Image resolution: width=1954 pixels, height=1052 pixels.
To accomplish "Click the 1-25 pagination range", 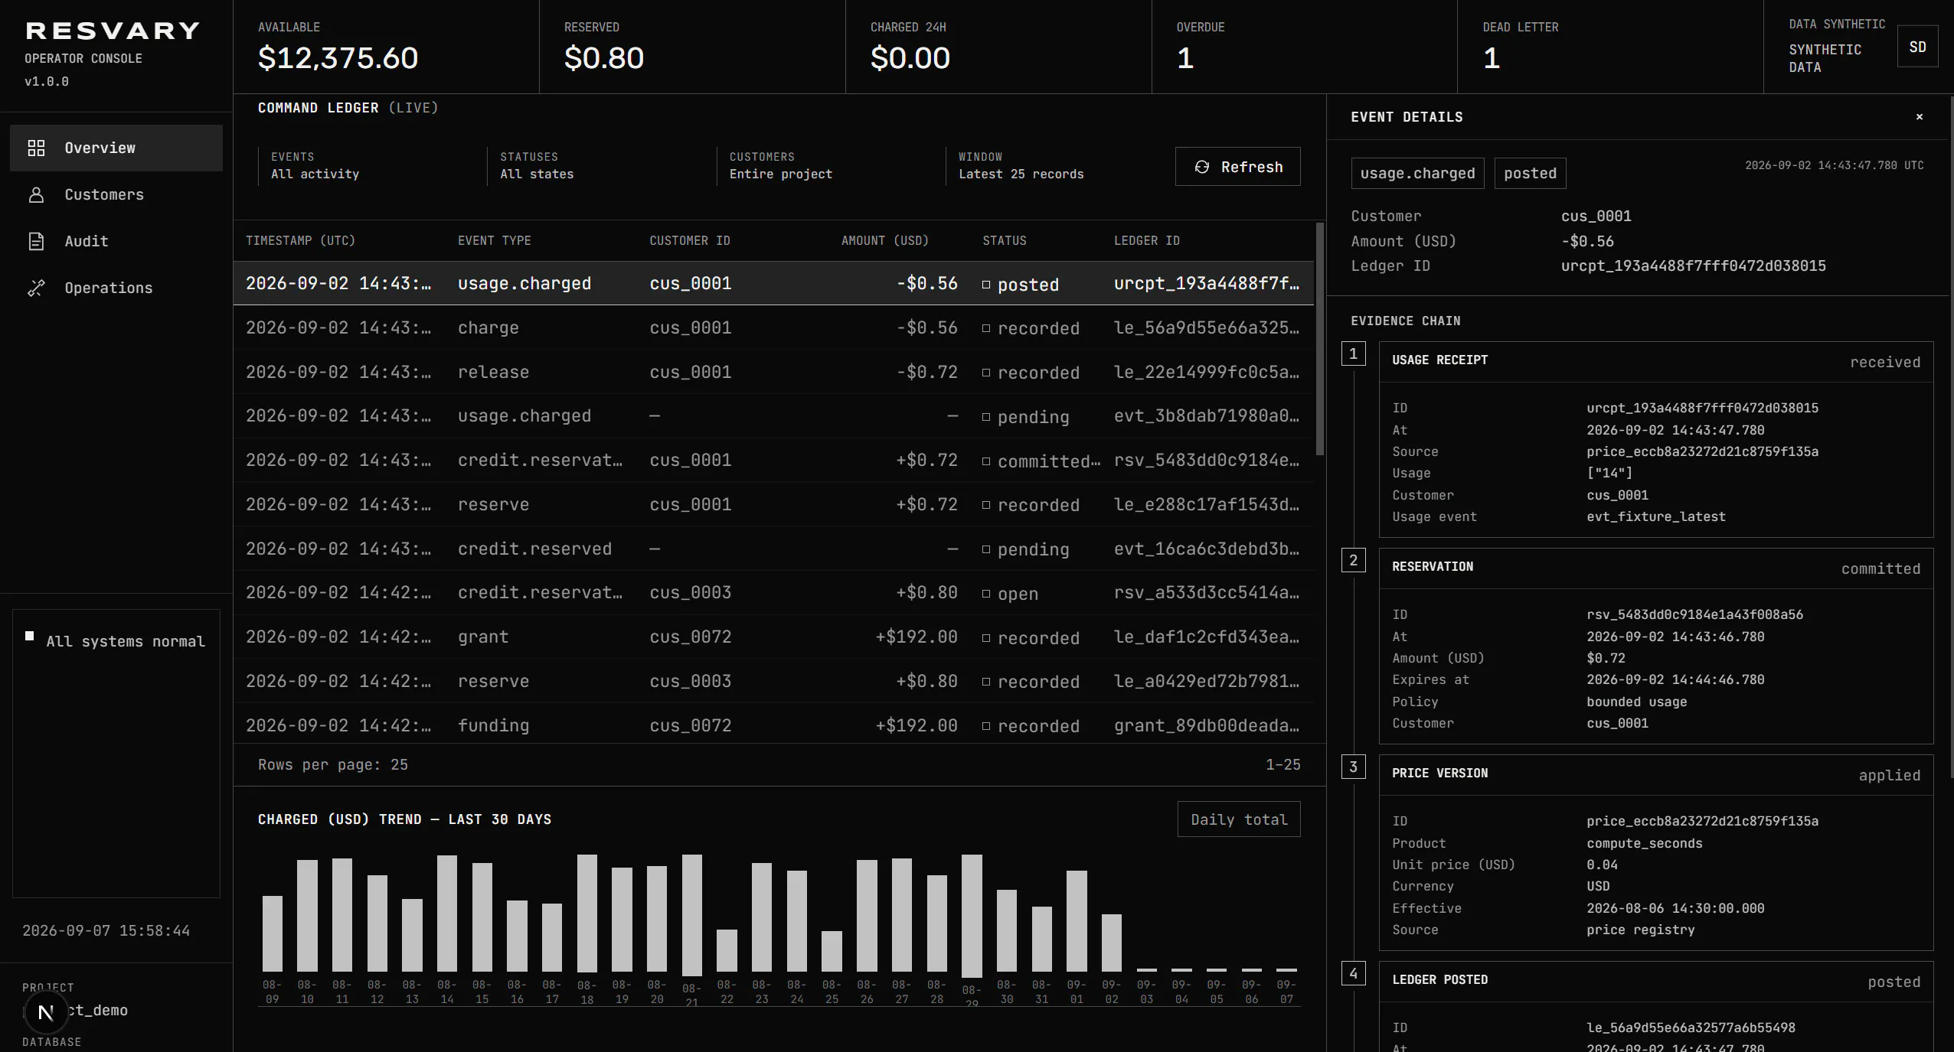I will pos(1283,765).
